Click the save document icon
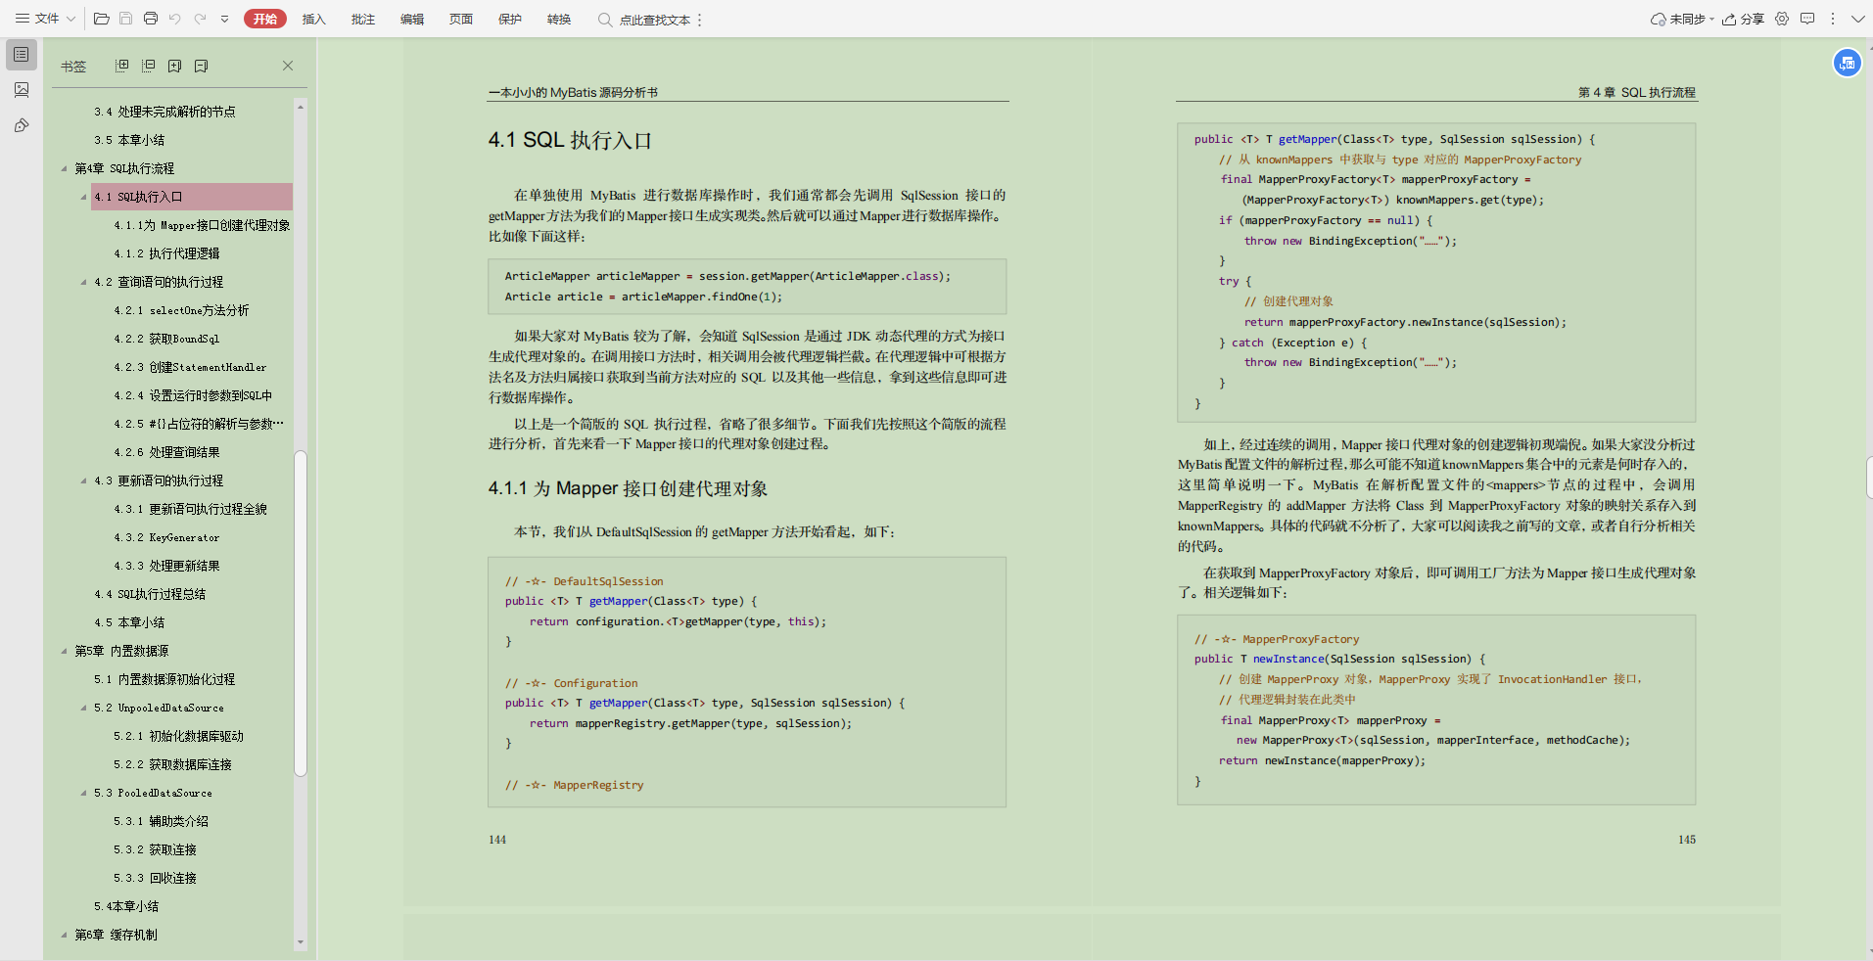Image resolution: width=1873 pixels, height=961 pixels. click(x=125, y=19)
